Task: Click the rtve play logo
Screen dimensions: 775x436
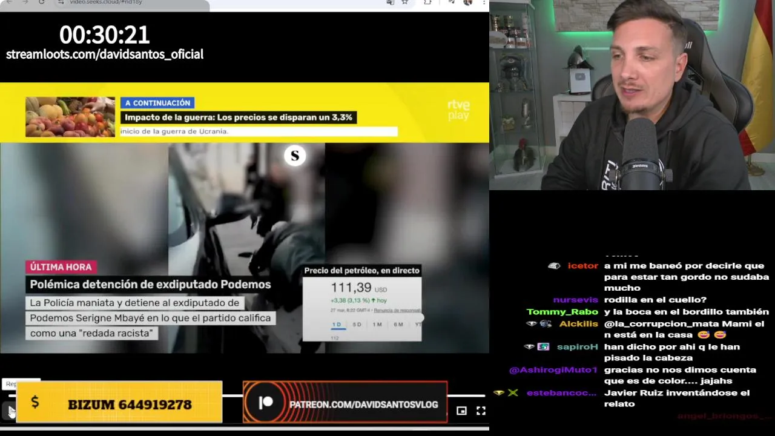Action: (x=458, y=110)
